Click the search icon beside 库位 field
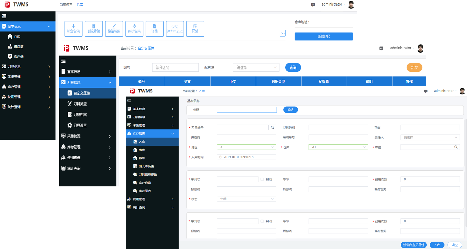 point(456,147)
